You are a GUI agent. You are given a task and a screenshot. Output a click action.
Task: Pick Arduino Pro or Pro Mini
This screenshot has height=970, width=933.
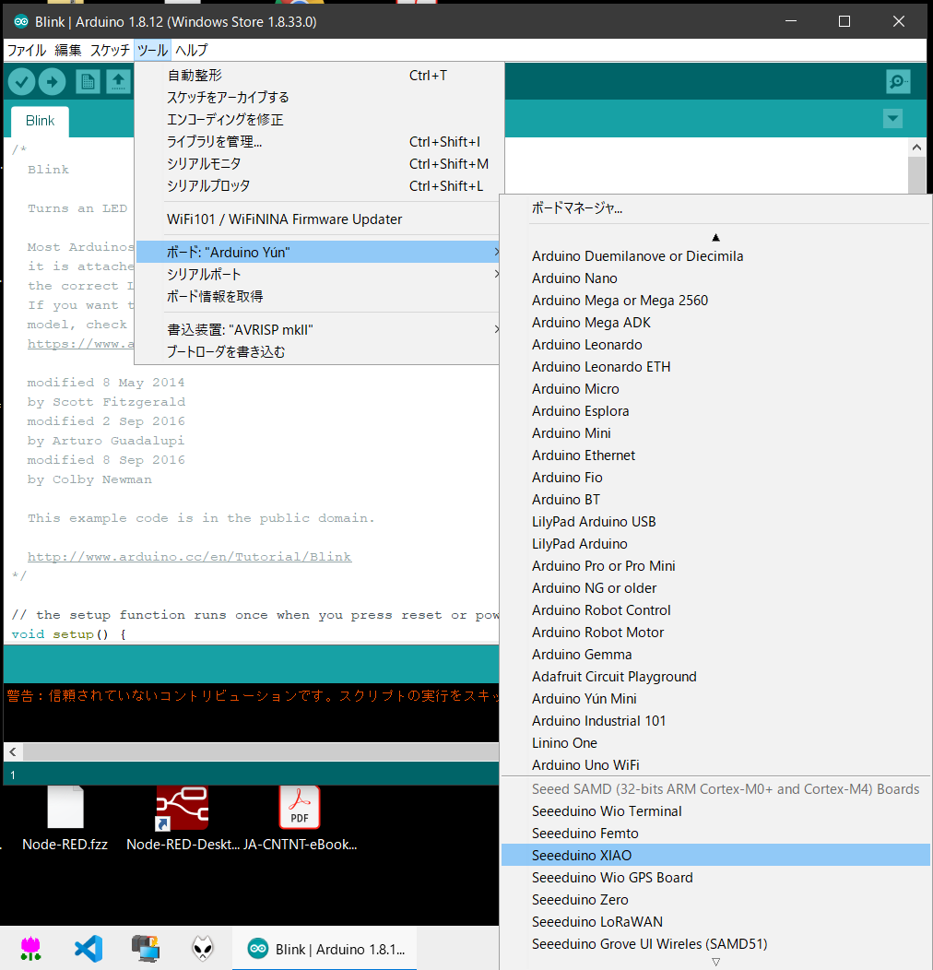click(715, 566)
